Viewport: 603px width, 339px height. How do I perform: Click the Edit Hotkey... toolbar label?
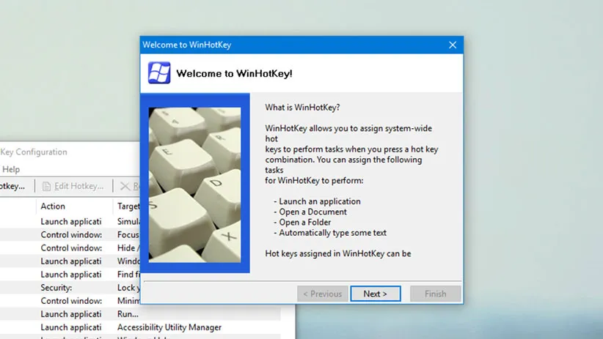[79, 187]
